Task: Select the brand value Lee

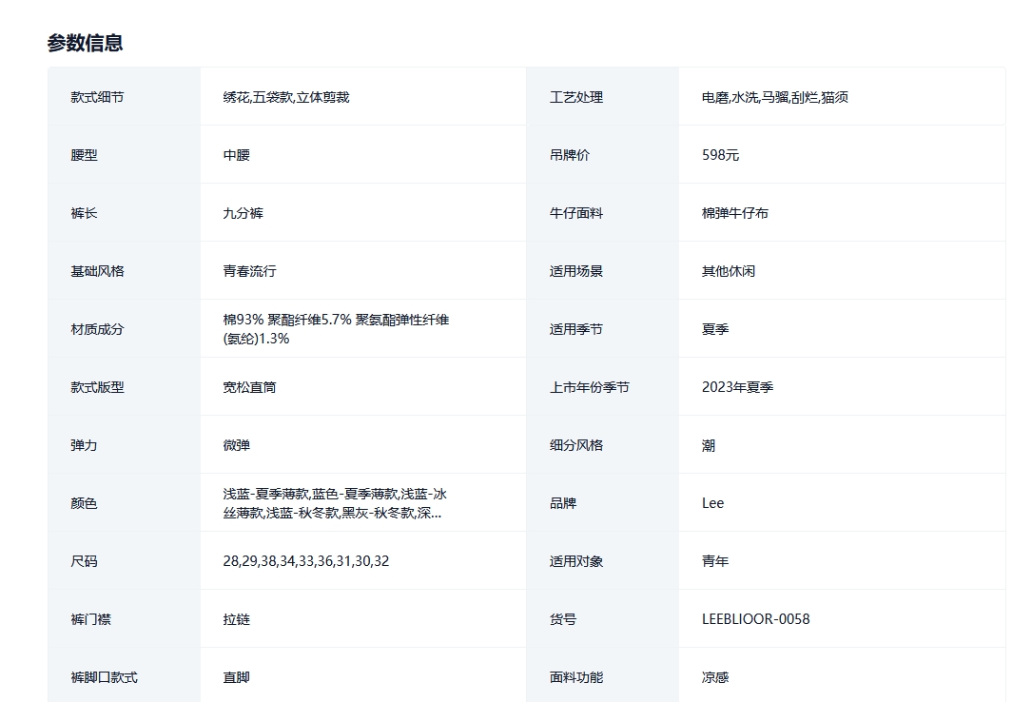Action: [x=712, y=503]
